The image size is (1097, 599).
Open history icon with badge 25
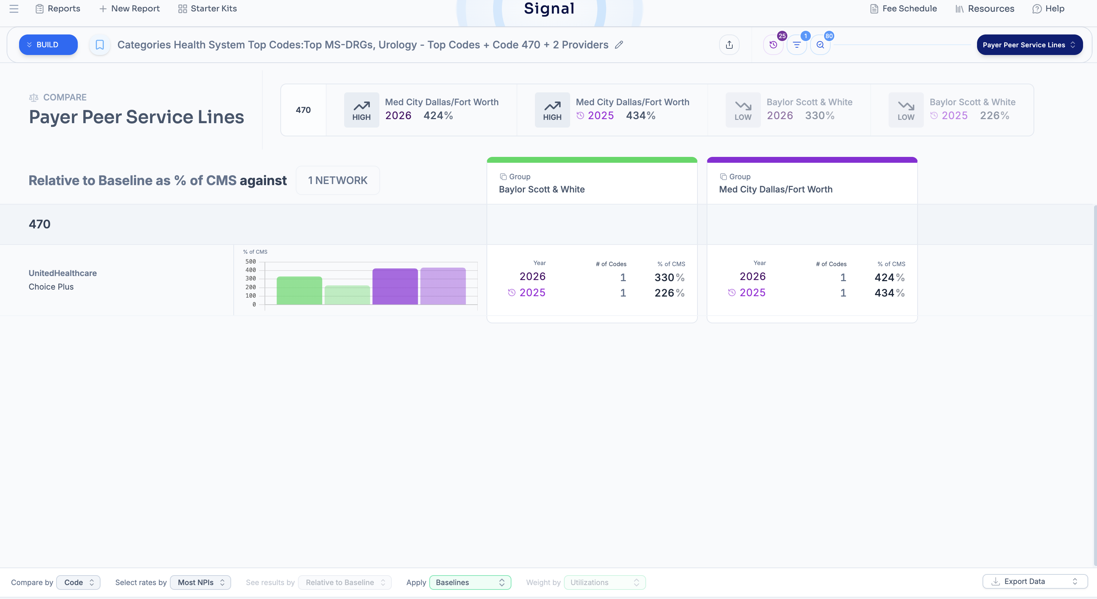[x=773, y=45]
